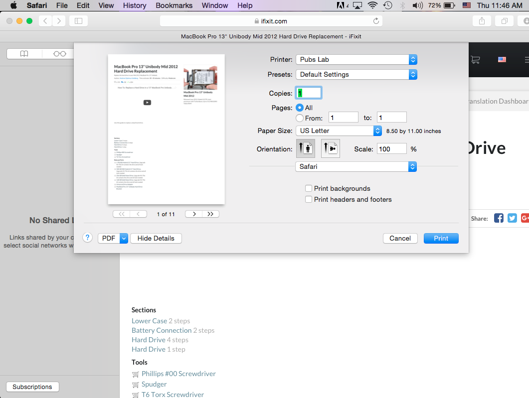
Task: Click the US flag language icon on page
Action: (502, 60)
